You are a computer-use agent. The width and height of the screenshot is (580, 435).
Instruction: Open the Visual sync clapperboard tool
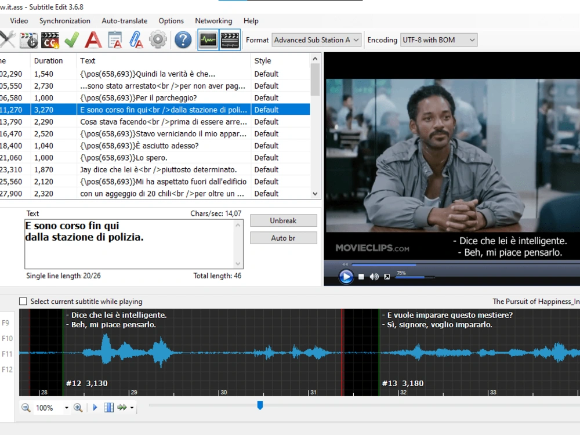(29, 40)
